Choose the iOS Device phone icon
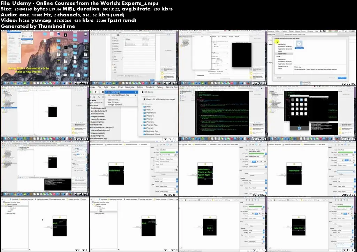The width and height of the screenshot is (357, 252). [143, 92]
